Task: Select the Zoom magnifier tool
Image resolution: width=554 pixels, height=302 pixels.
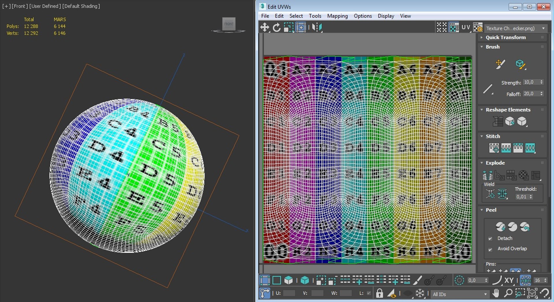Action: [x=508, y=294]
